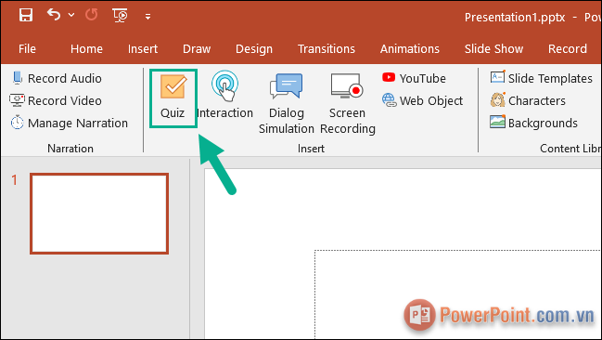Switch to the Insert ribbon tab
Viewport: 602px width, 340px height.
click(143, 49)
